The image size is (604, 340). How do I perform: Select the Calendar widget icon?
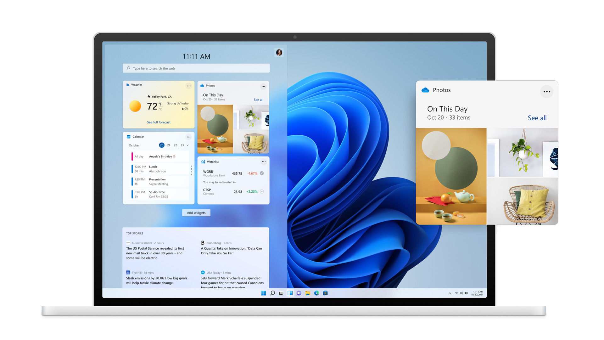coord(128,136)
